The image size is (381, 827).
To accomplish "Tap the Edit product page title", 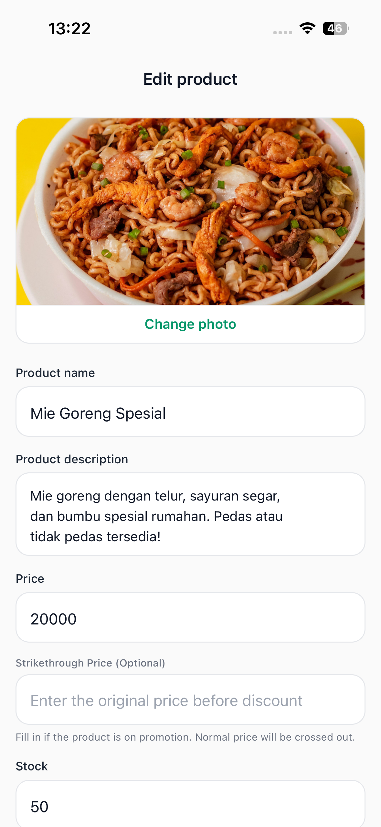I will click(x=190, y=79).
